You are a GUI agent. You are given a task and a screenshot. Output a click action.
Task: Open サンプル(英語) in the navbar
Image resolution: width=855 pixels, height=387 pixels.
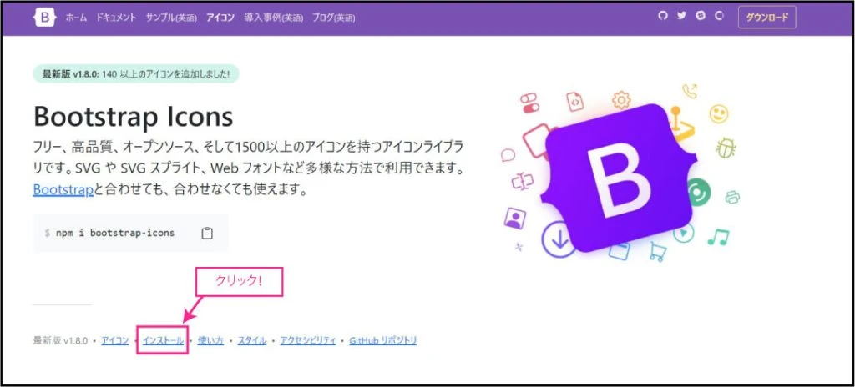click(x=171, y=18)
